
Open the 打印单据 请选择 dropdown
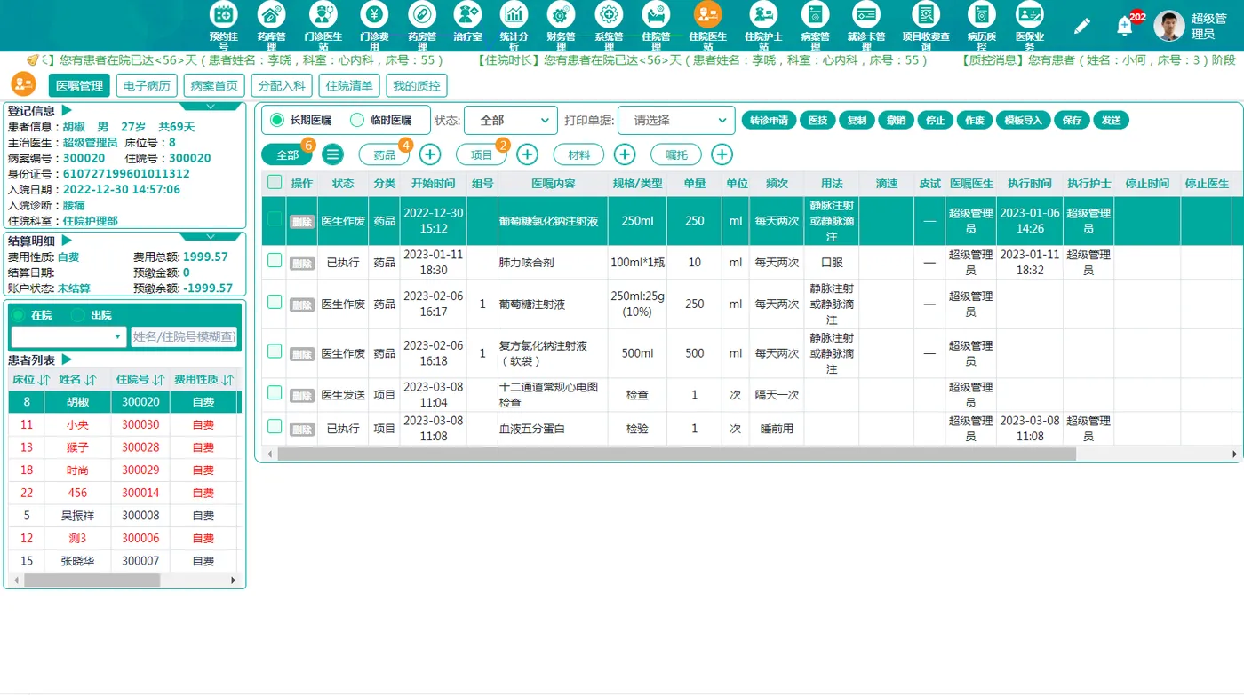click(676, 121)
